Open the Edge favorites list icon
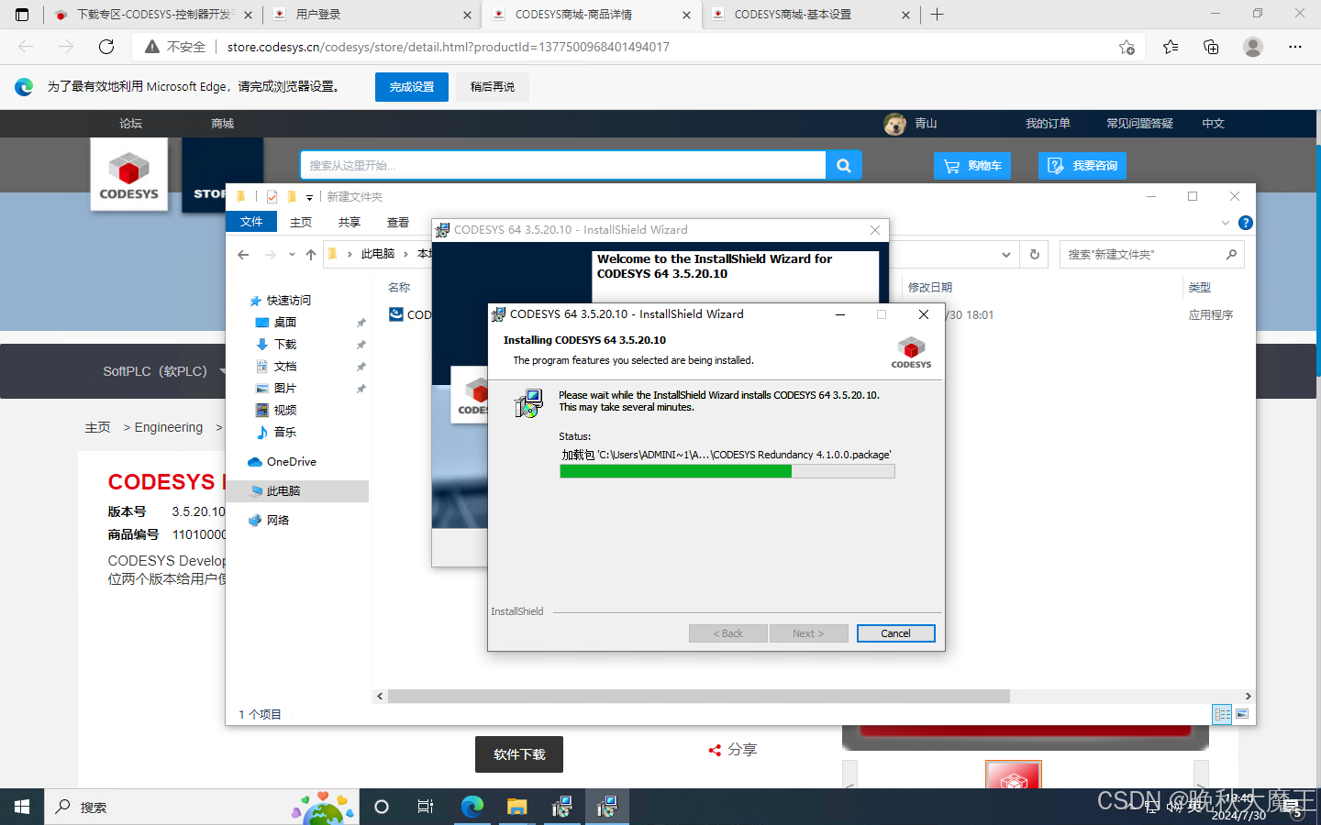Screen dimensions: 1321x825 1171,47
